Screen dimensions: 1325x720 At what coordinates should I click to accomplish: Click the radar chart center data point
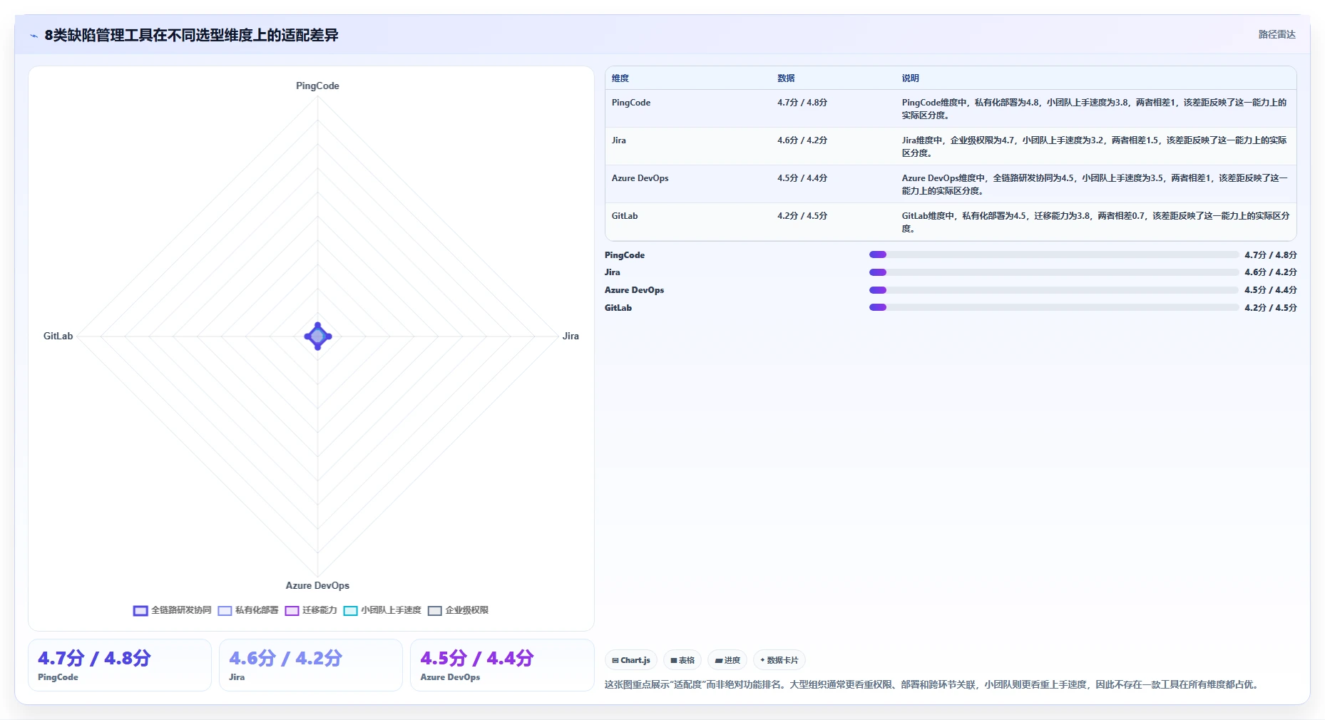point(318,336)
